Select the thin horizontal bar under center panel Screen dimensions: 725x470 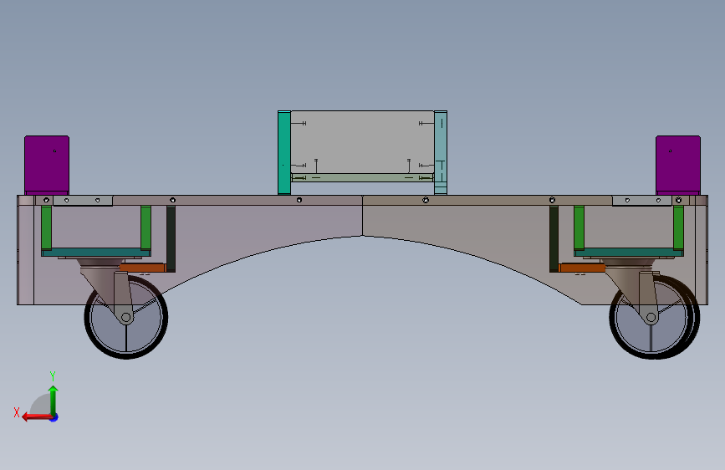(363, 177)
